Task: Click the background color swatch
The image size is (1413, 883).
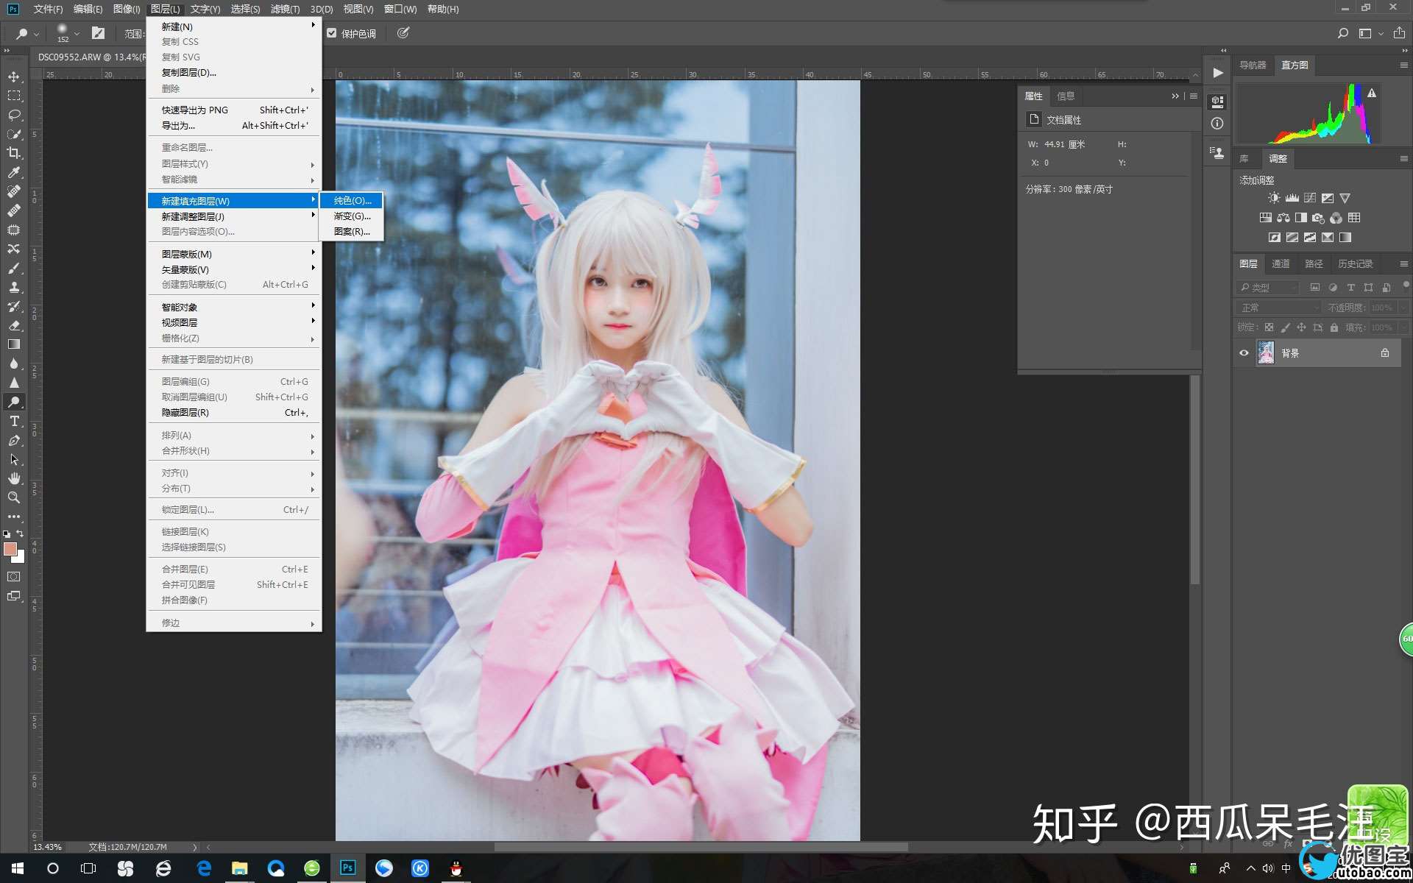Action: (20, 558)
